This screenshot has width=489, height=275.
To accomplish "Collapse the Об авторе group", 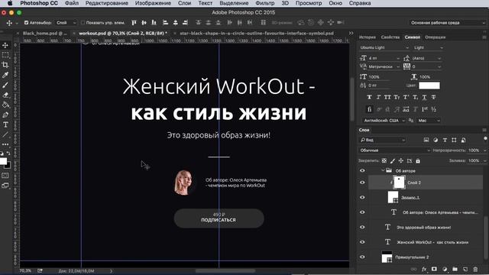I will coord(383,171).
